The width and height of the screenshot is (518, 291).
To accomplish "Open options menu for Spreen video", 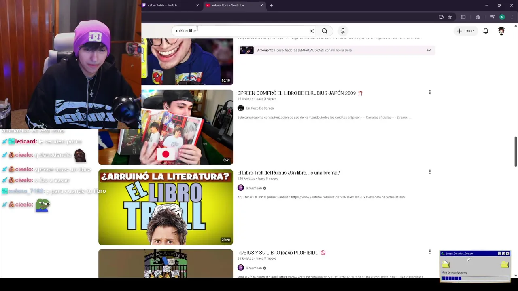I will (430, 92).
